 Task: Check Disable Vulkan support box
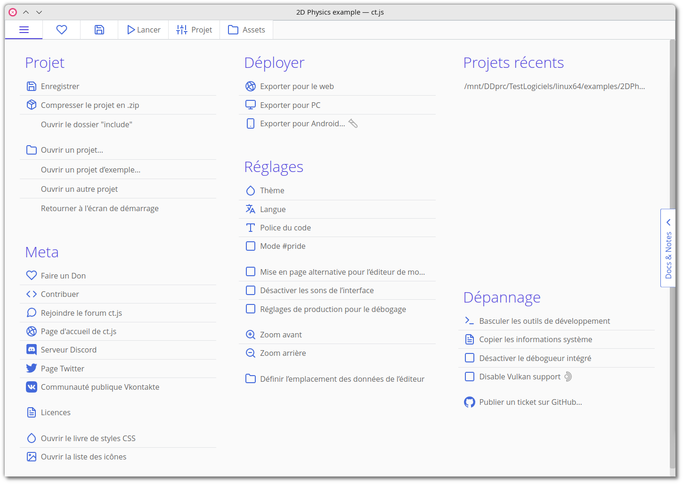coord(470,377)
